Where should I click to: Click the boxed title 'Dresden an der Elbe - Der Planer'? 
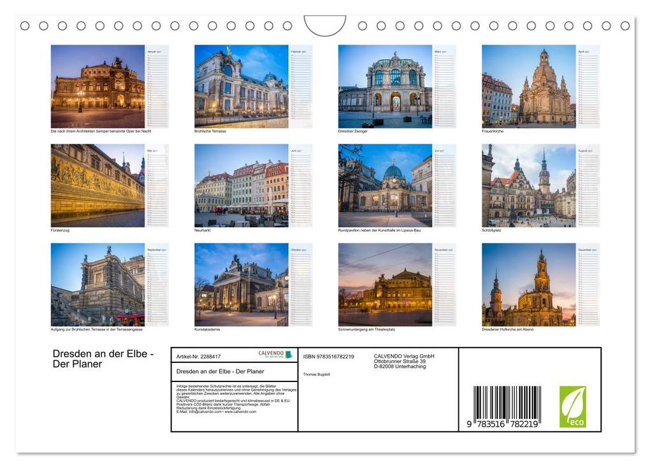[220, 371]
